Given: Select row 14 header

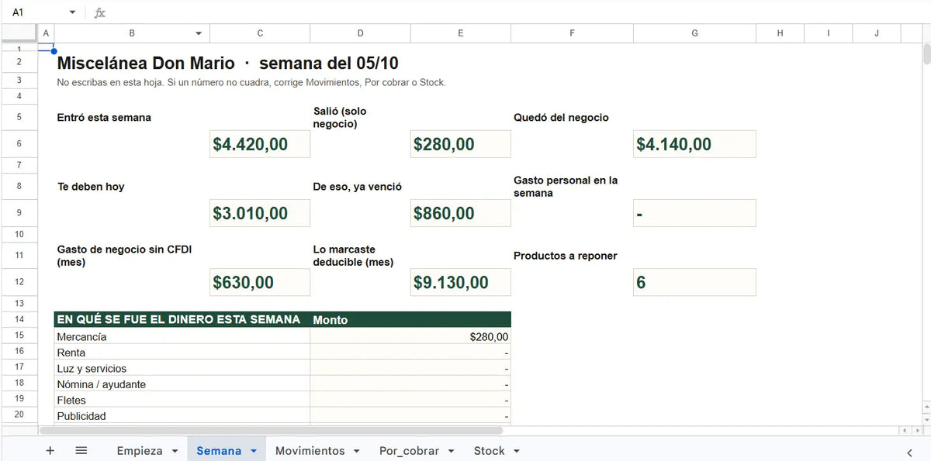Looking at the screenshot, I should point(19,319).
